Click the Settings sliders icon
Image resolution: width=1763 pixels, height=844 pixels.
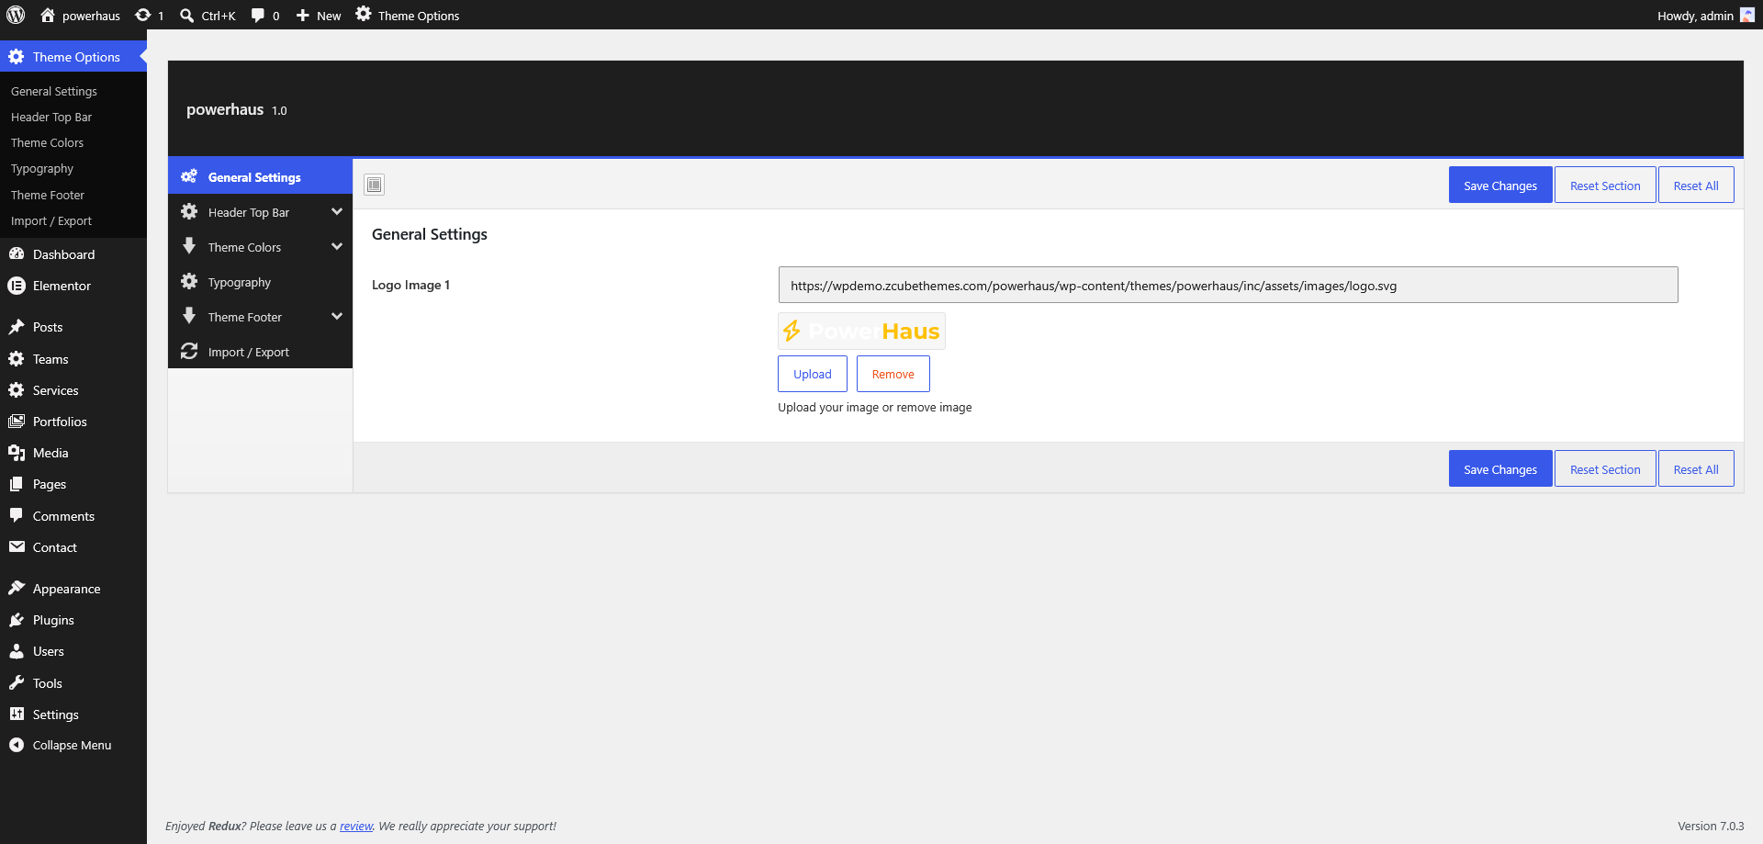pos(17,714)
